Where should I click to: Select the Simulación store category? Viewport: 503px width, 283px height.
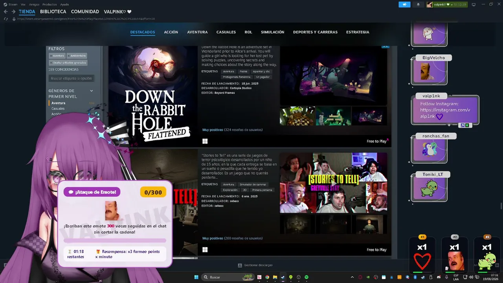[272, 32]
